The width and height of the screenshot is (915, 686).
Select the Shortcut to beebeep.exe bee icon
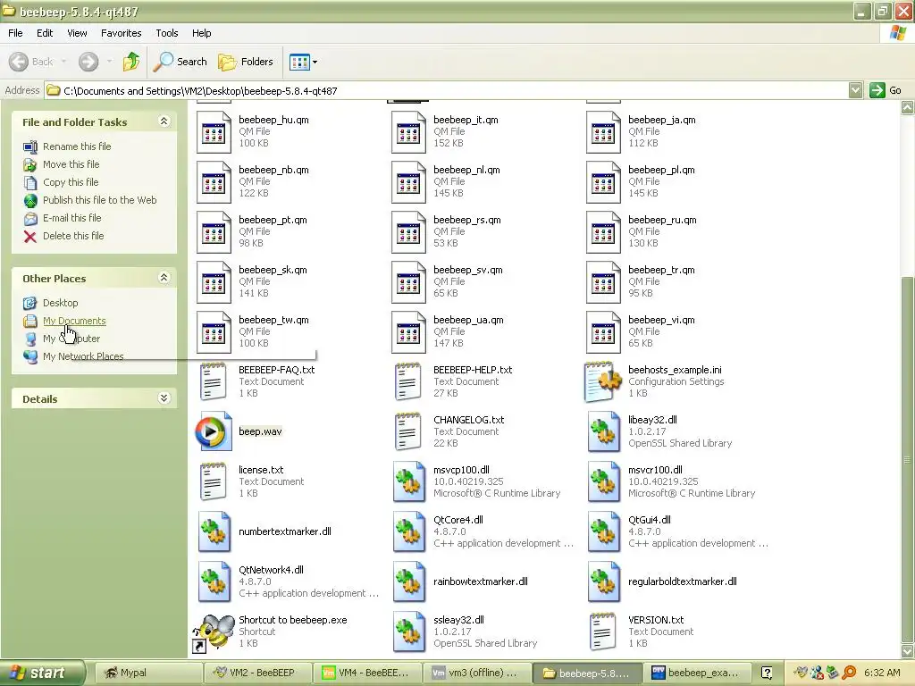tap(214, 632)
